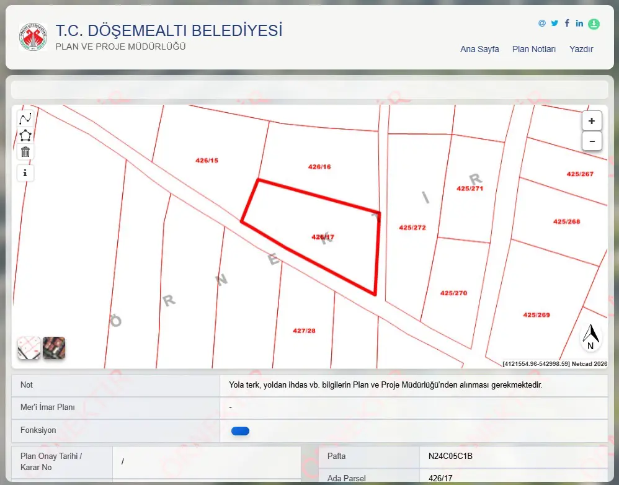619x485 pixels.
Task: Open the Plan Notları page
Action: tap(534, 49)
